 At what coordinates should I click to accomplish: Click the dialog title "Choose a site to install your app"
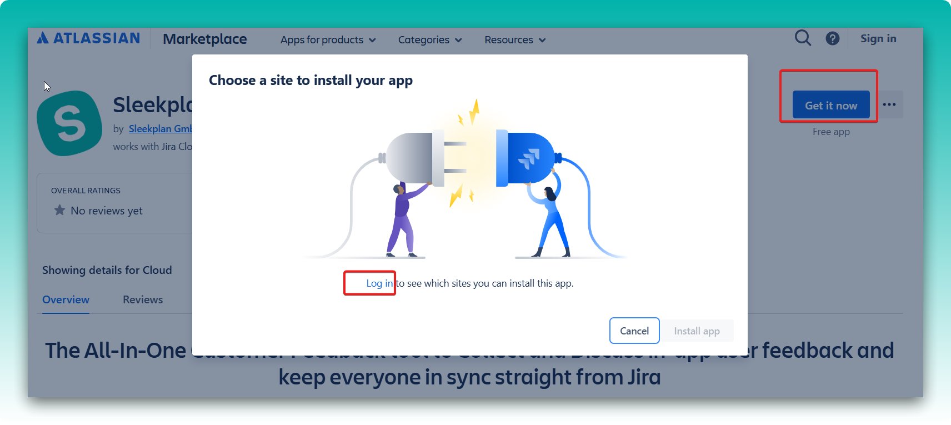pyautogui.click(x=311, y=80)
